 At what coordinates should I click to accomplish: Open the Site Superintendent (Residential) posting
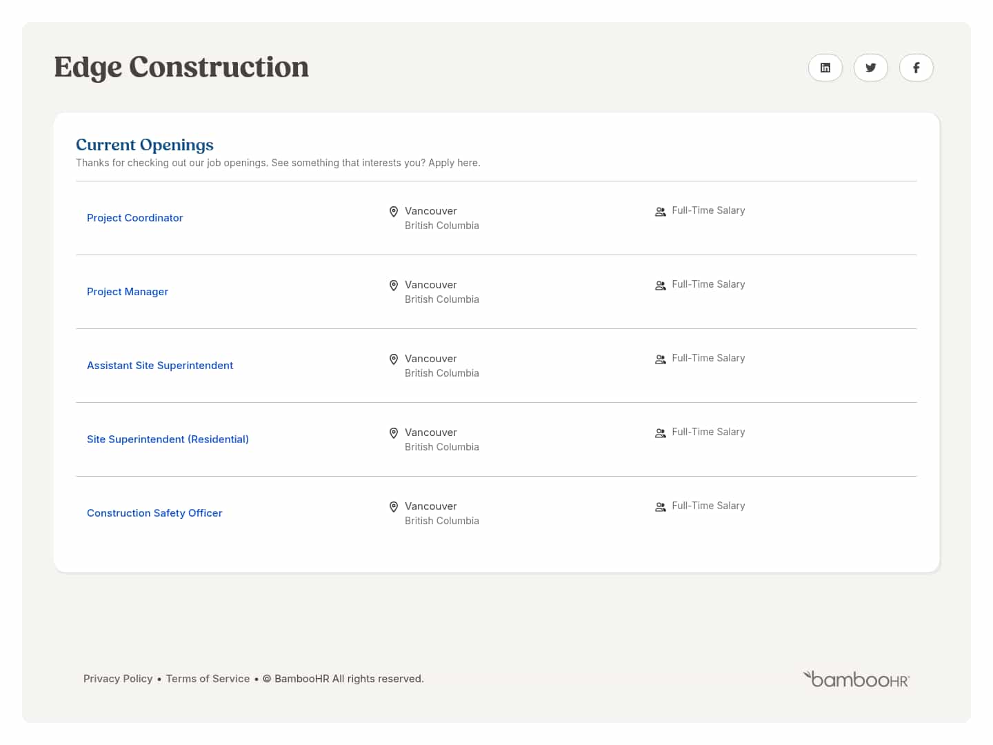coord(168,439)
